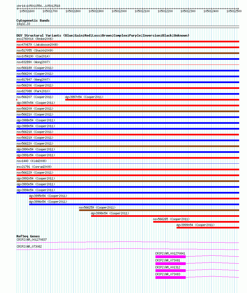
Task: Click the magenta exon under CRIP2|NM_001270841
Action: [x=171, y=257]
